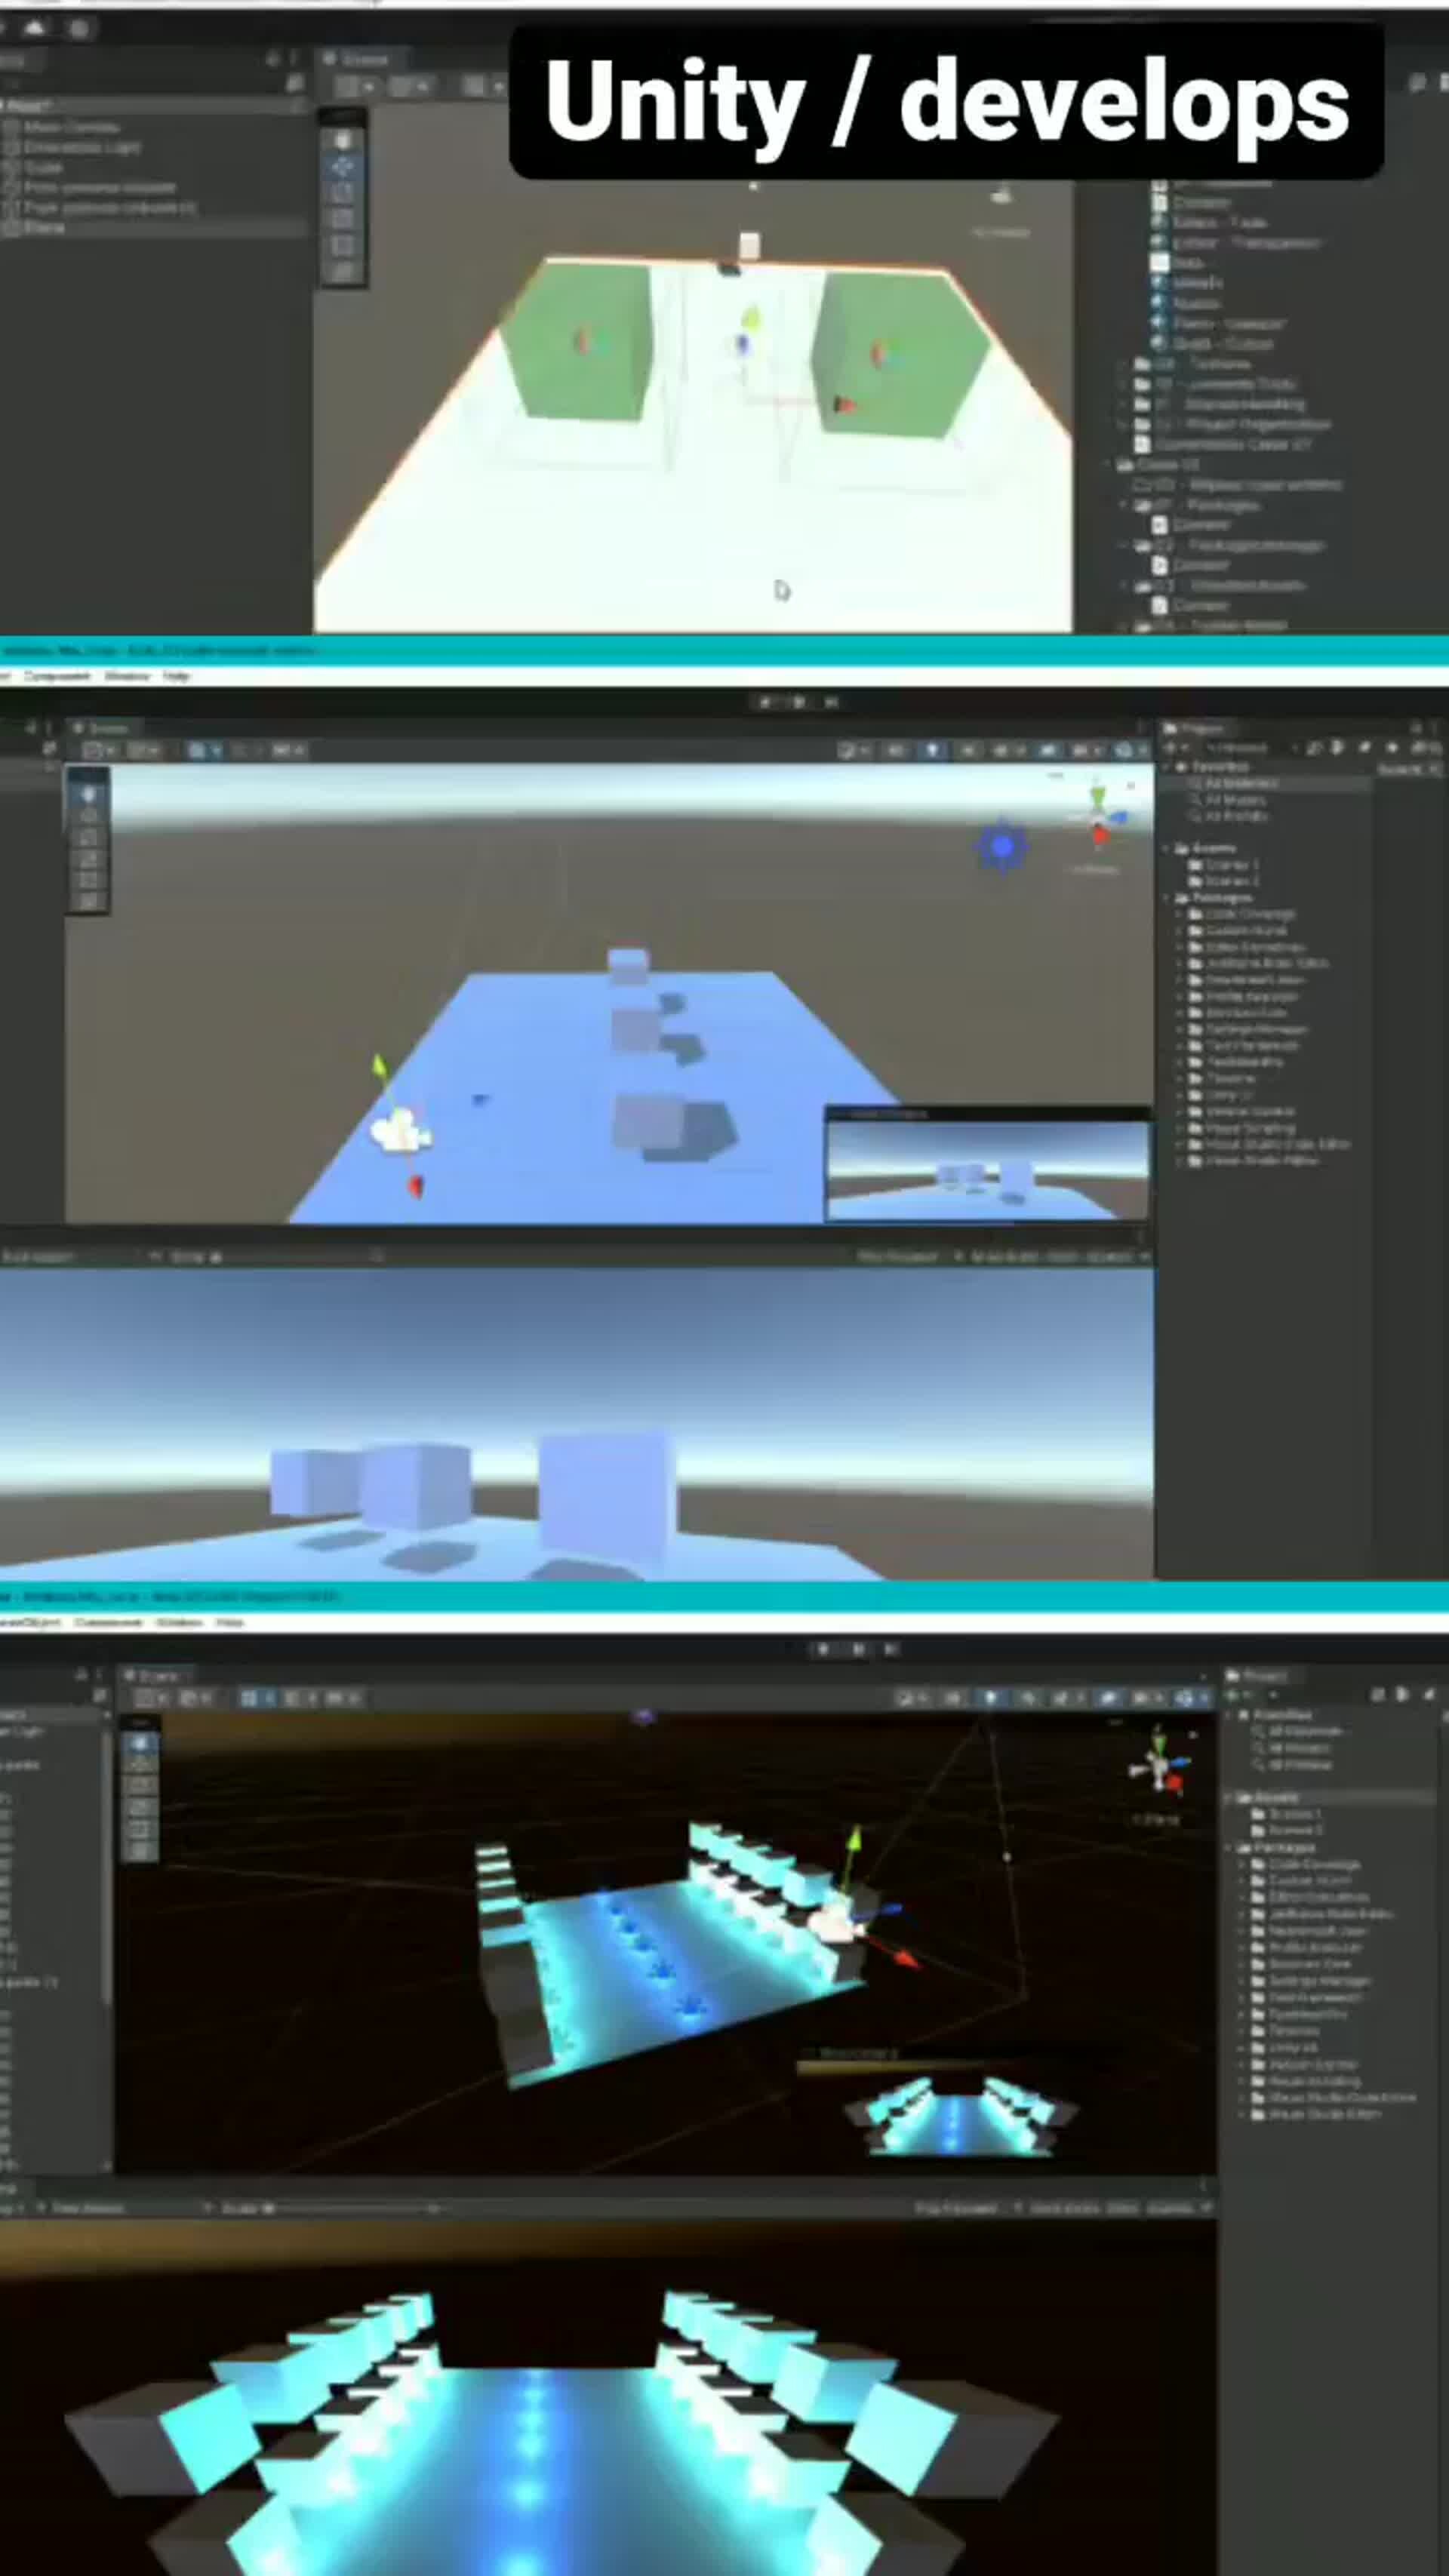
Task: Toggle scene lighting in middle editor toolbar
Action: point(932,750)
